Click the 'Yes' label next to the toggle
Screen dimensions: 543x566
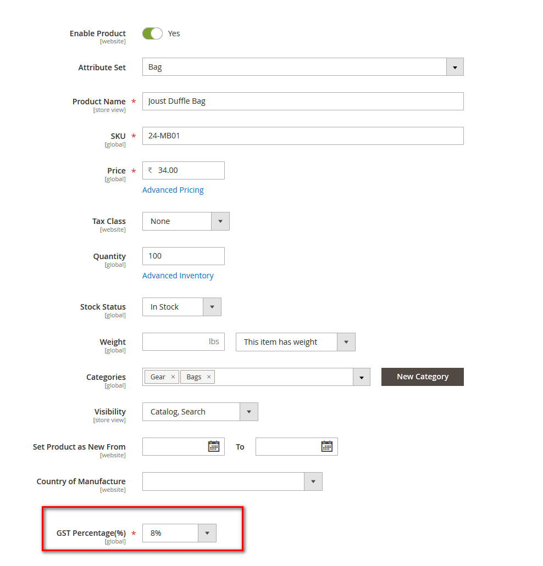click(x=174, y=33)
